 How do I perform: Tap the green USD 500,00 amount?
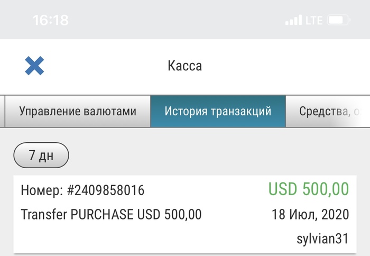pyautogui.click(x=309, y=189)
